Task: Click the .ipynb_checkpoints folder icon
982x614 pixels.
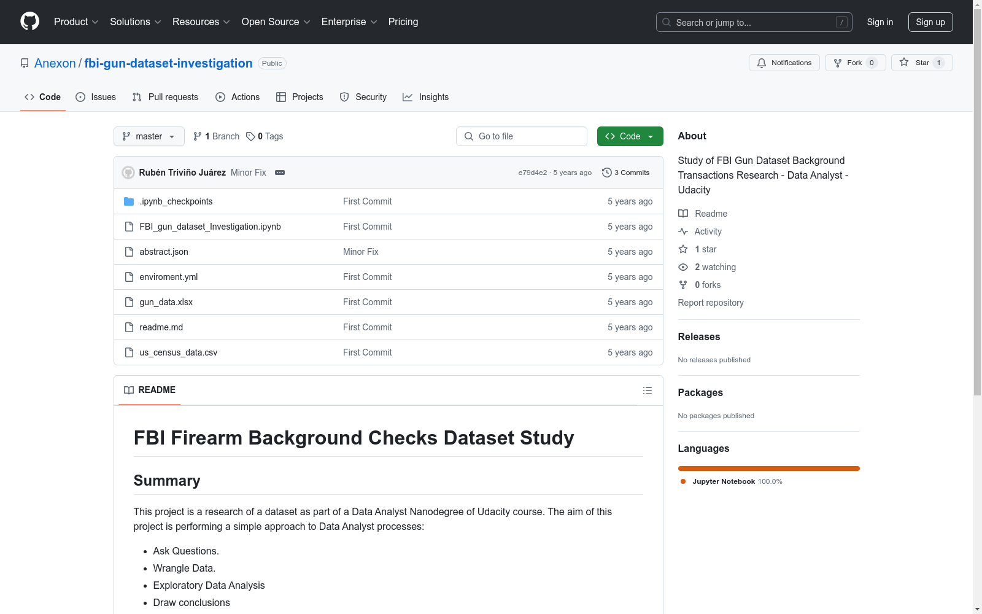Action: (129, 201)
